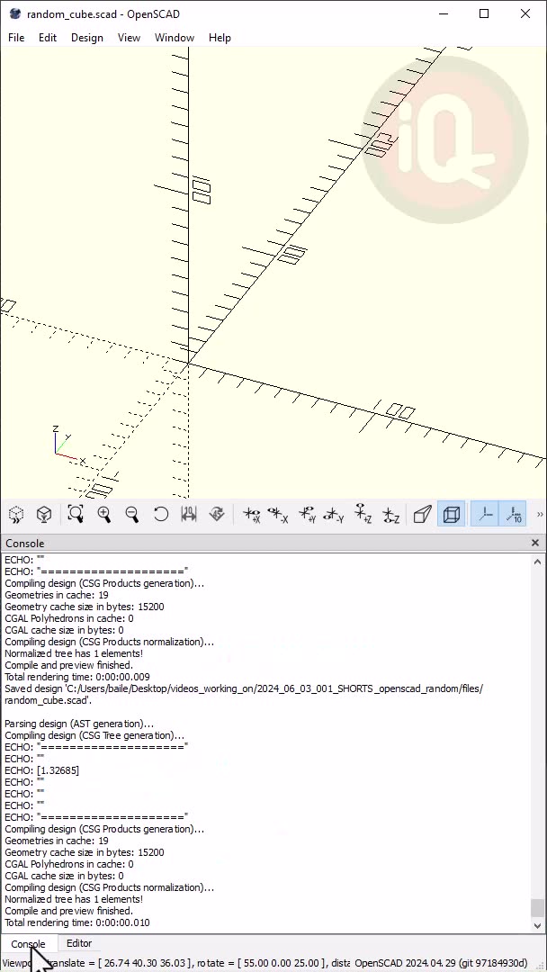Open the Window menu
Image resolution: width=547 pixels, height=972 pixels.
[174, 38]
